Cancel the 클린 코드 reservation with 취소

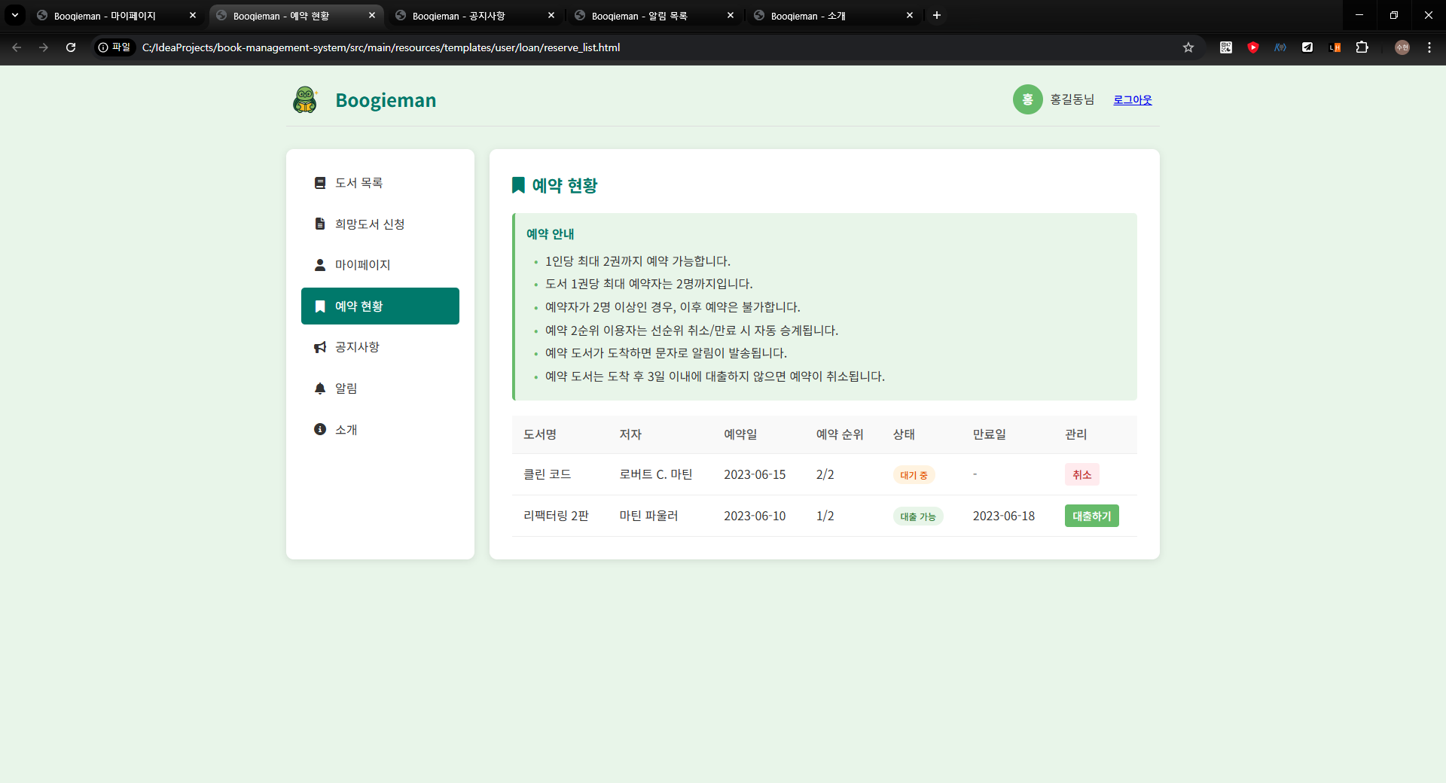coord(1081,474)
